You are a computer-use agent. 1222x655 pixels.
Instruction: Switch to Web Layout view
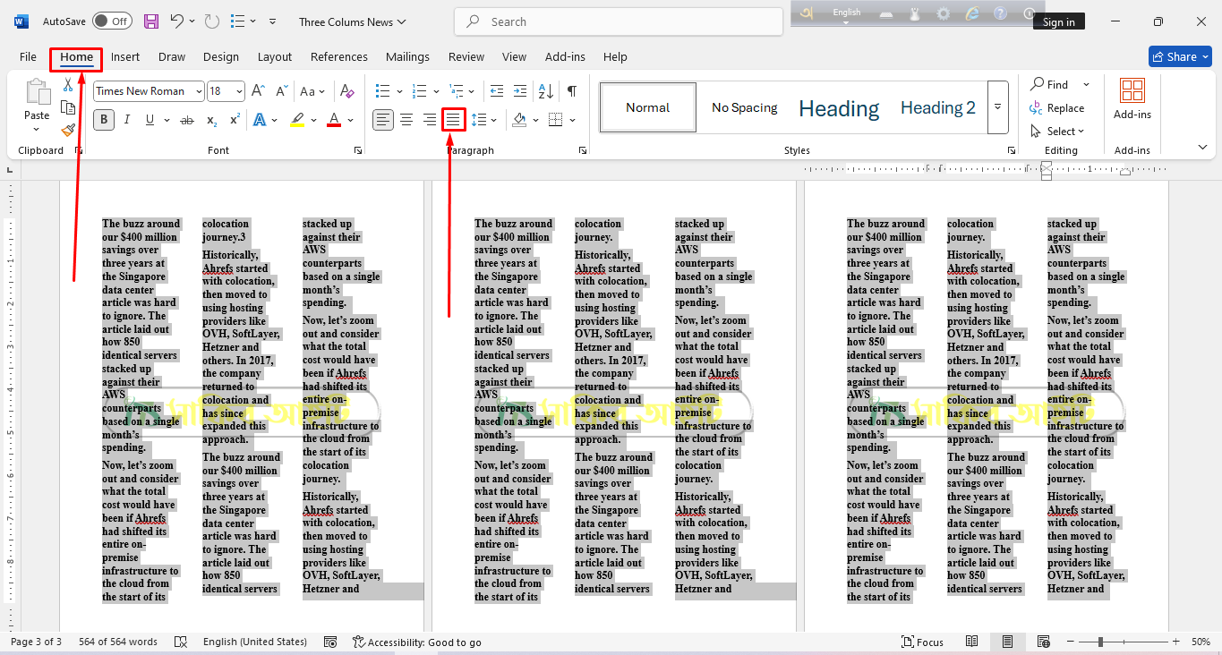tap(1044, 642)
